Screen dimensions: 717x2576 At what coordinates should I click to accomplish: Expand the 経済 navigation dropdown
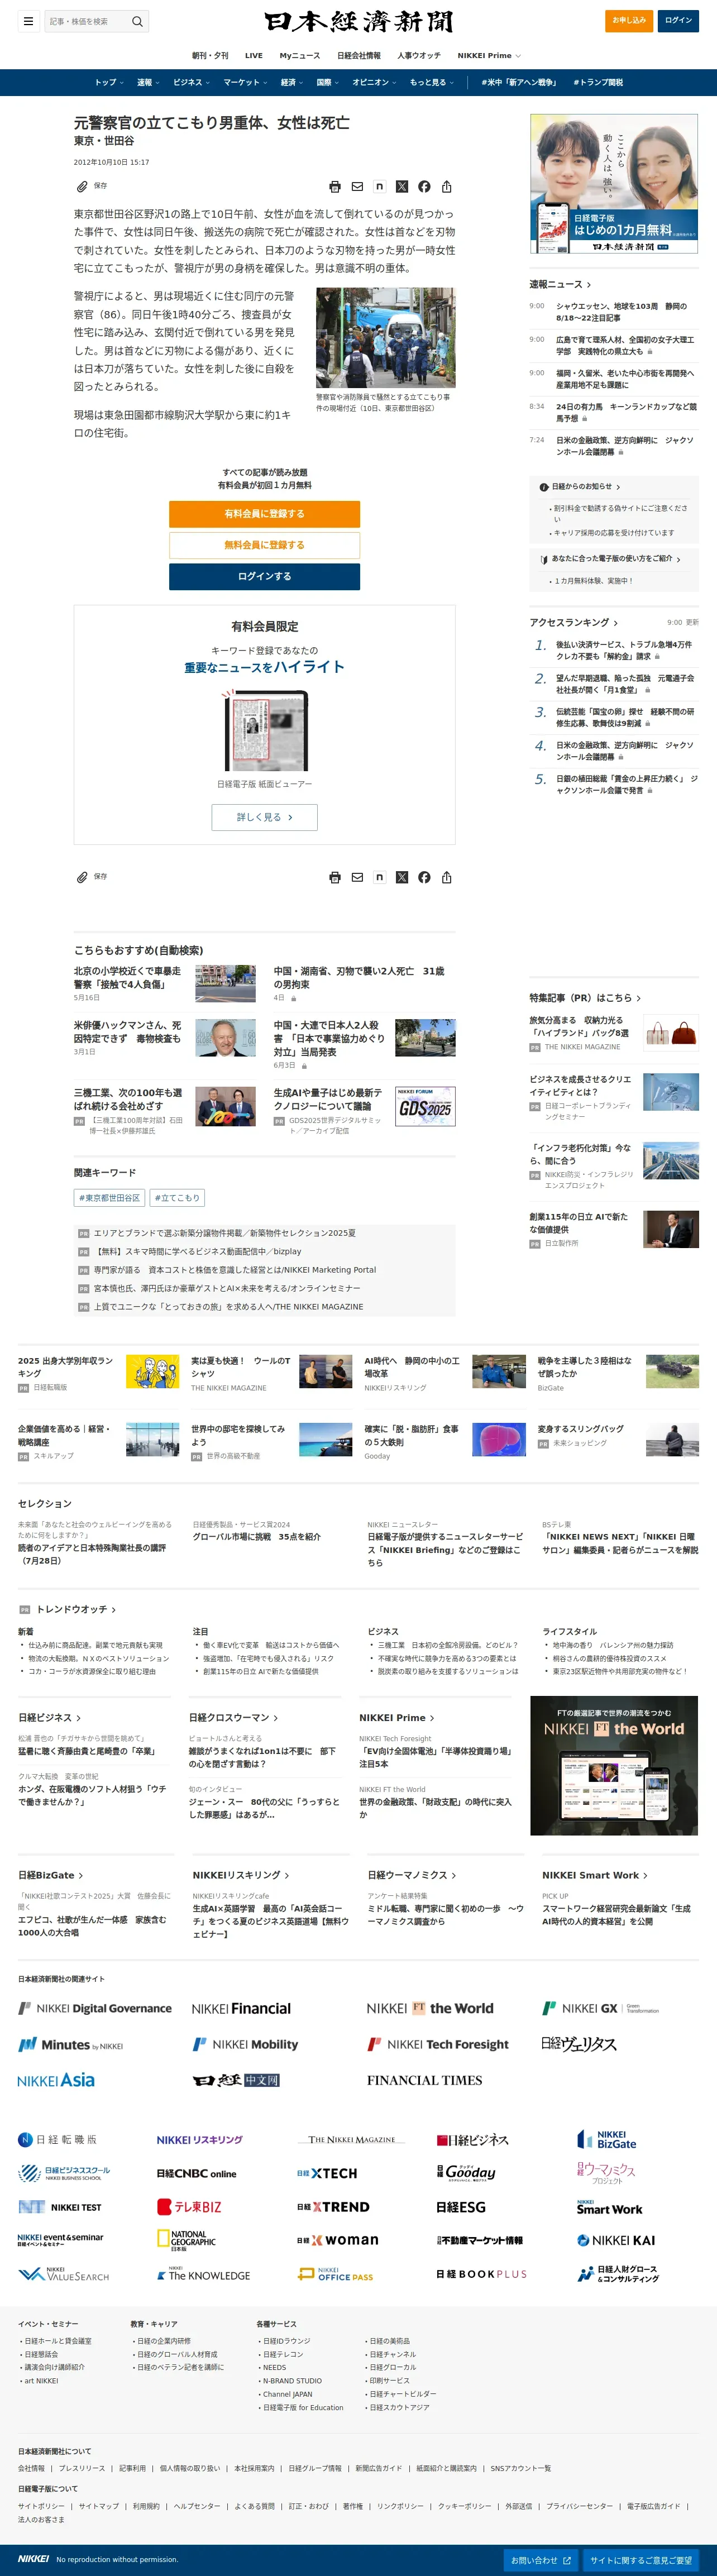[291, 82]
